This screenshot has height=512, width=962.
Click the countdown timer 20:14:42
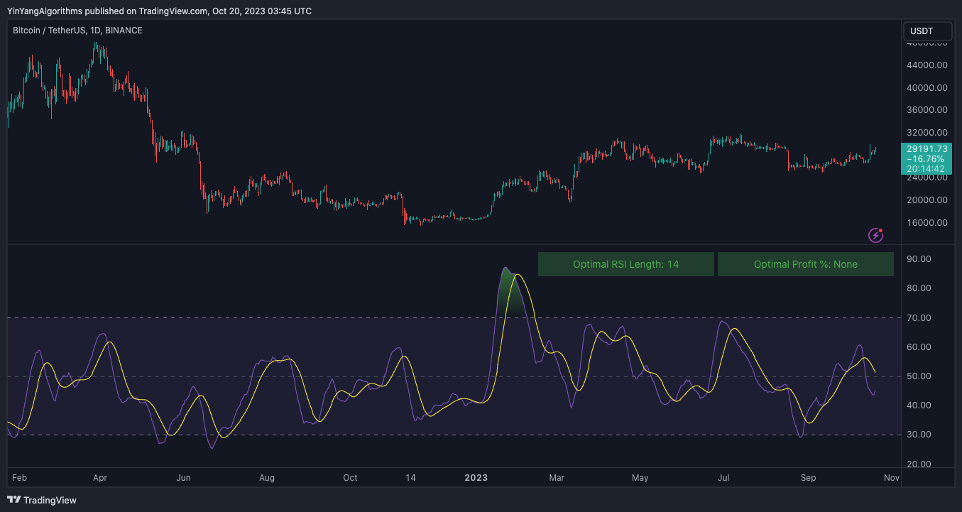click(x=927, y=168)
